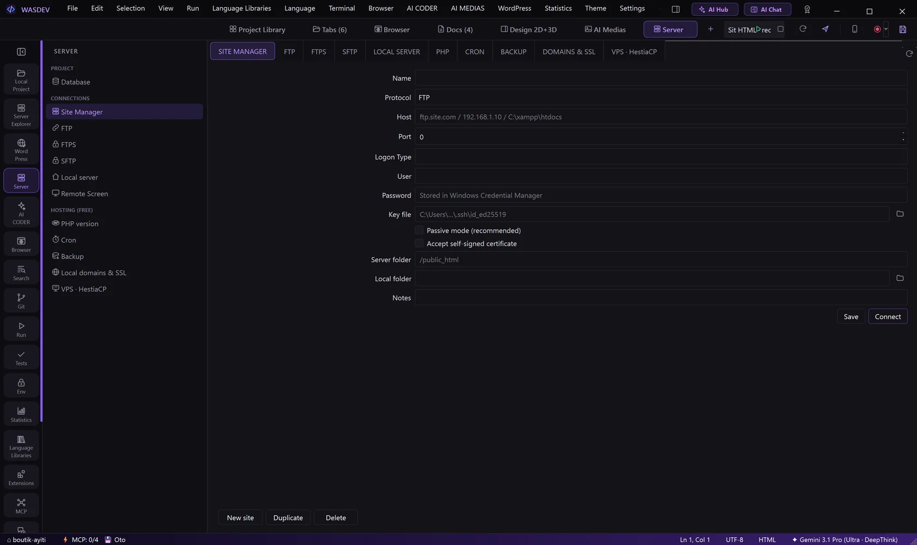
Task: Click the save floppy disk icon
Action: point(903,29)
